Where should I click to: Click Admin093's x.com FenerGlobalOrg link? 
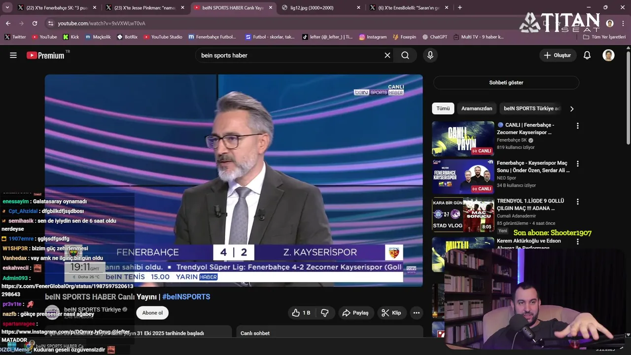click(68, 290)
